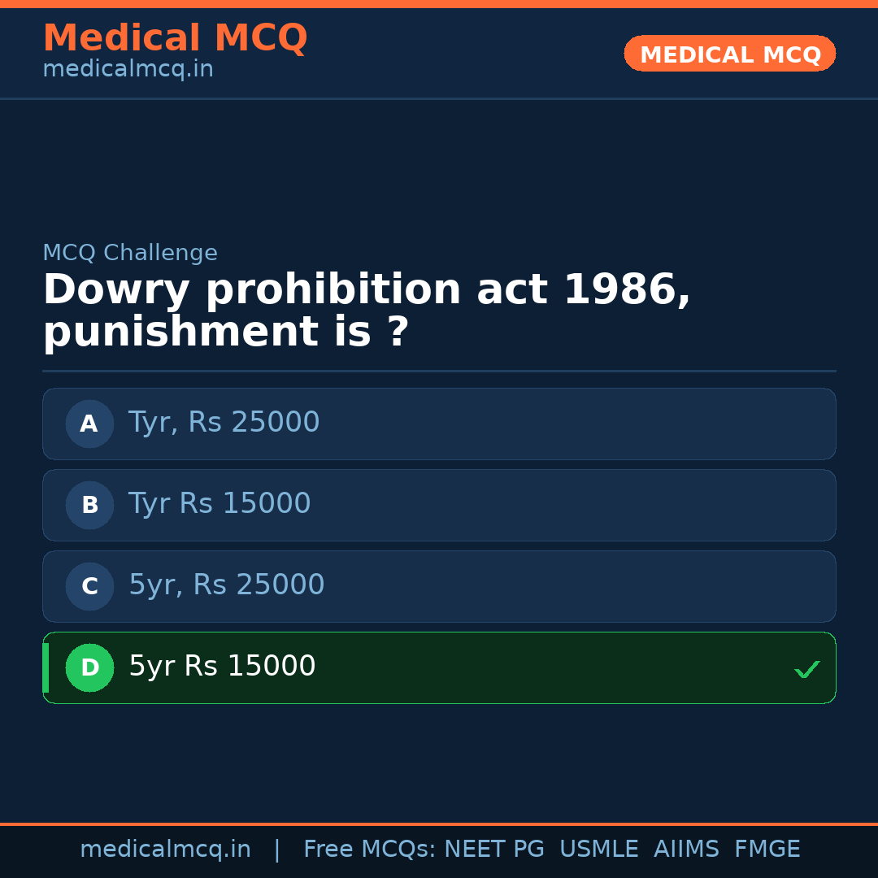878x878 pixels.
Task: Open the NEET PG section
Action: point(493,848)
